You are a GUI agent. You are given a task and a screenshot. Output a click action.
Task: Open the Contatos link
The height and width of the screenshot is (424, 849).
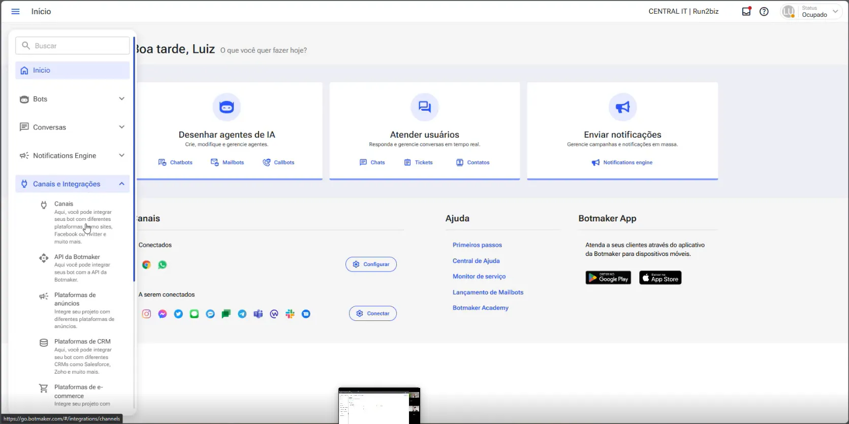coord(473,162)
